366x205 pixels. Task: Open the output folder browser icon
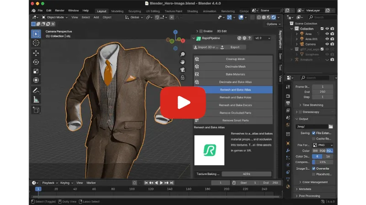[x=331, y=127]
